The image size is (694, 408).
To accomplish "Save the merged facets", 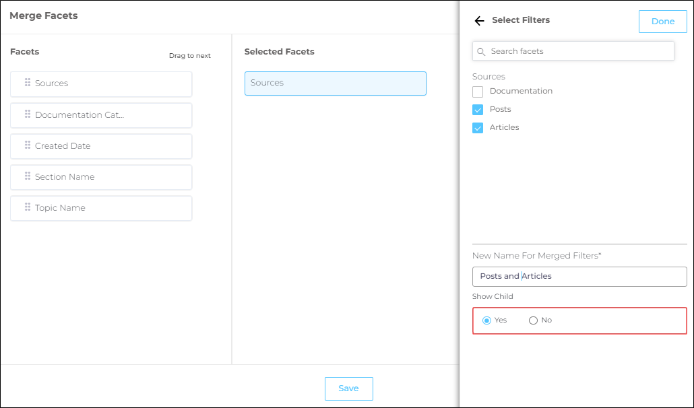I will [x=348, y=388].
